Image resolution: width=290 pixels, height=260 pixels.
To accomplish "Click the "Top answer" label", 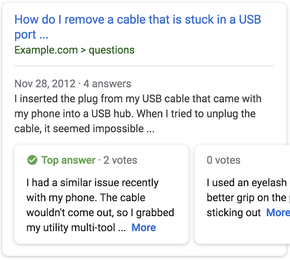I will click(68, 160).
